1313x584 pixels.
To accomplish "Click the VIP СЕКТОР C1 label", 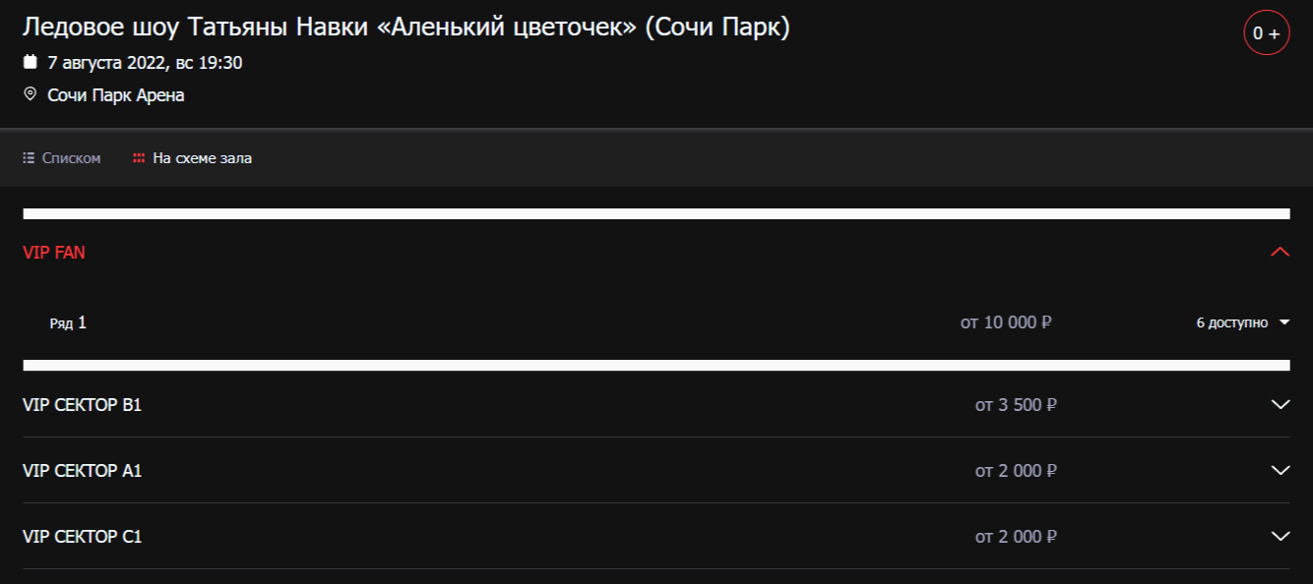I will pyautogui.click(x=82, y=537).
